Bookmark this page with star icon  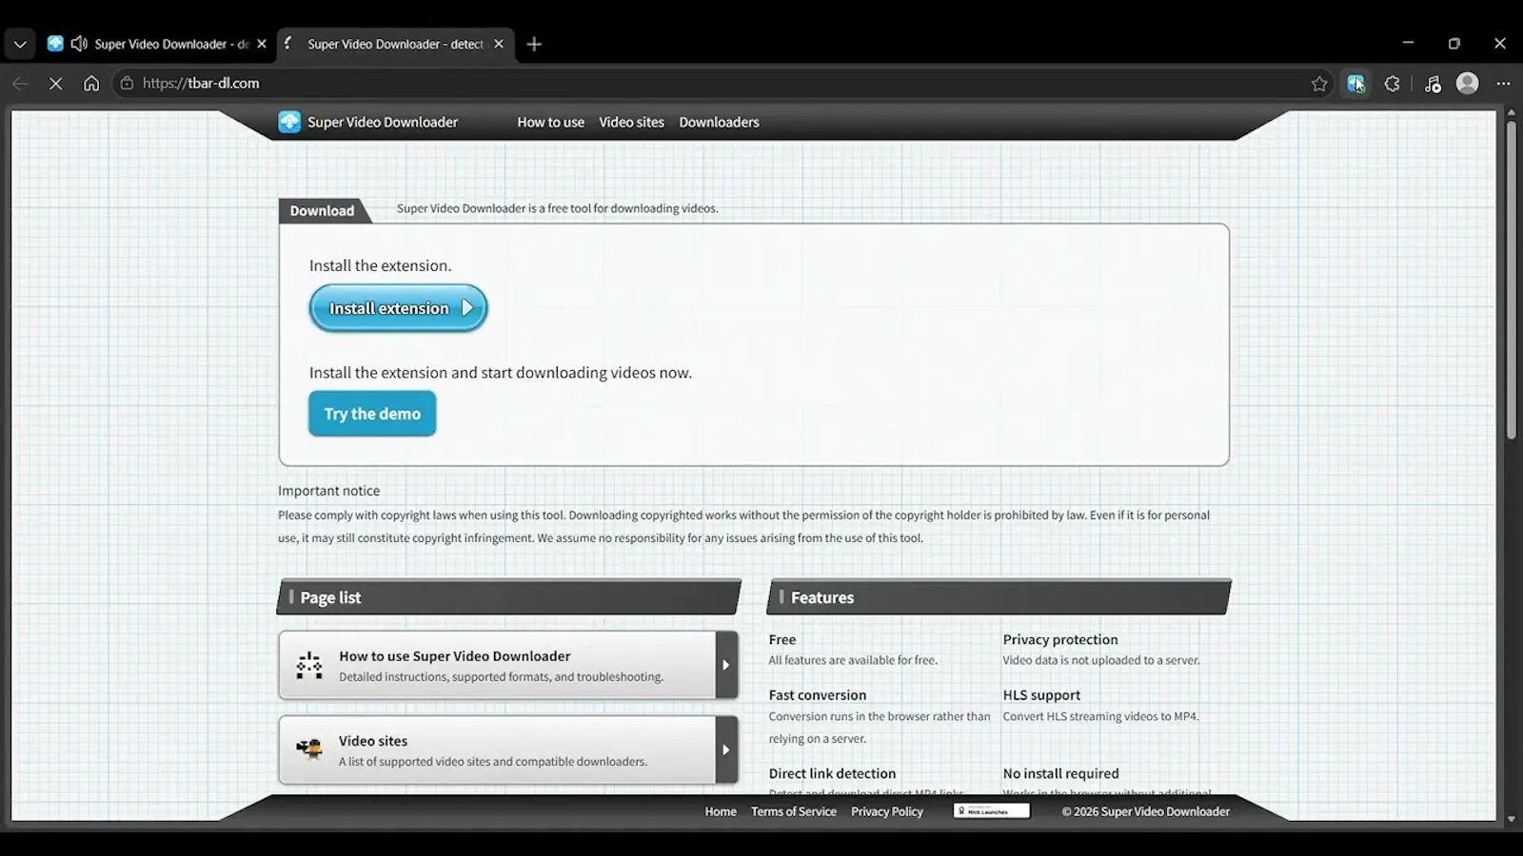1319,84
